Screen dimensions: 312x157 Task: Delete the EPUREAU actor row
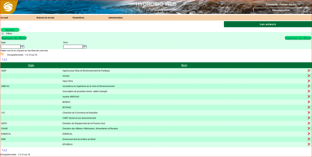[309, 144]
